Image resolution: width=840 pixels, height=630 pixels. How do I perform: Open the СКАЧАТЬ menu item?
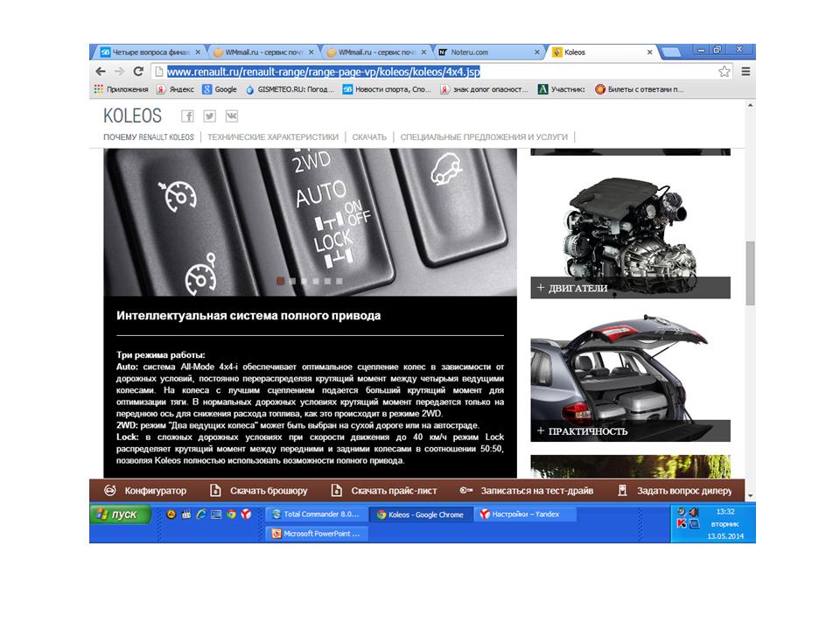tap(369, 137)
